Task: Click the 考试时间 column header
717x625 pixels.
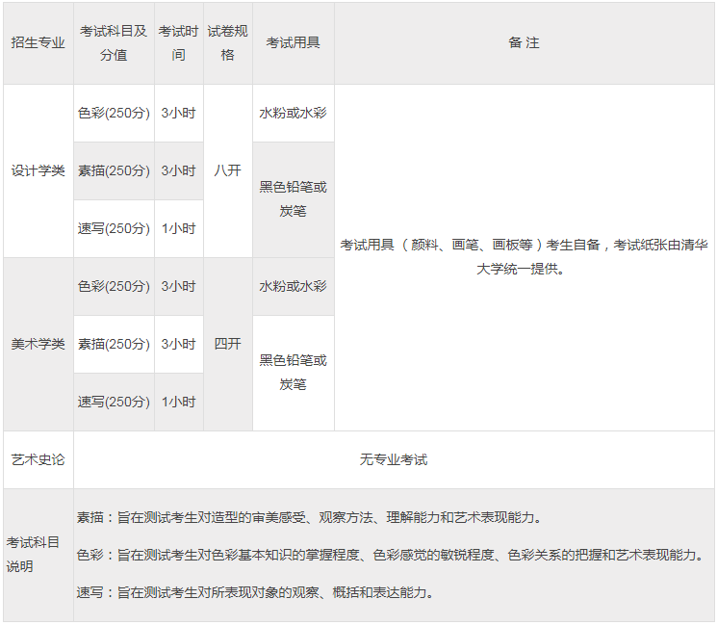Action: [x=179, y=43]
